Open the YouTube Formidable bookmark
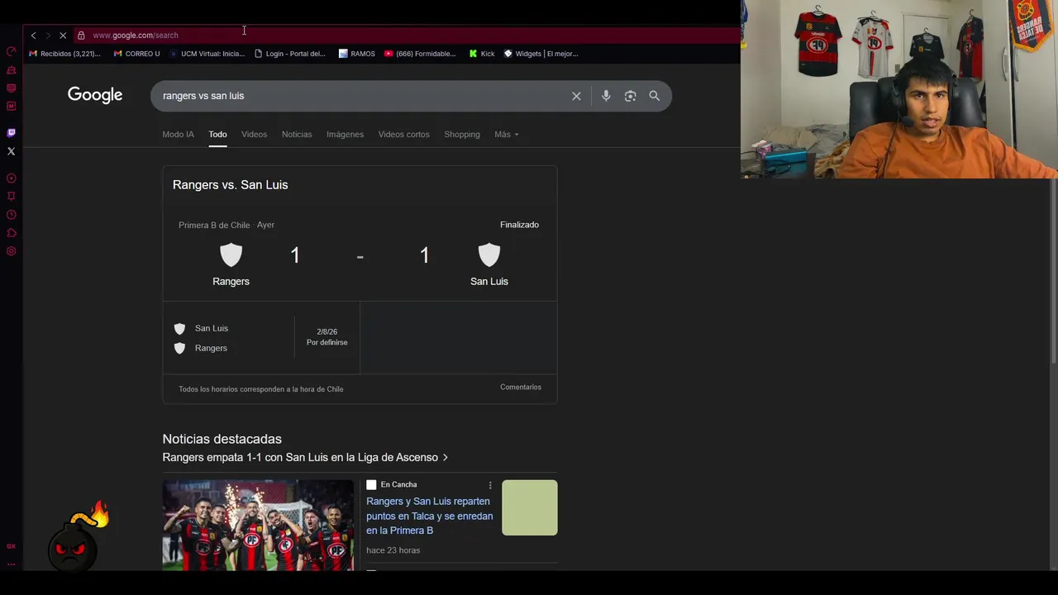This screenshot has width=1058, height=595. [x=420, y=54]
